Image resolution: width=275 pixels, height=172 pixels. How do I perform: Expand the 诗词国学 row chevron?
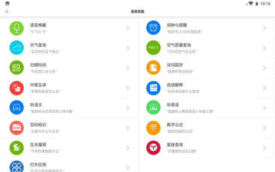(x=265, y=68)
